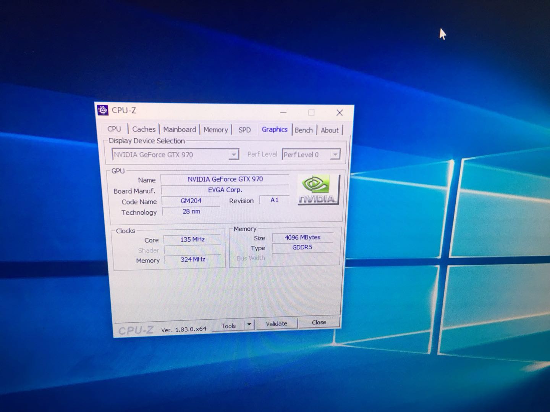
Task: Click the Ver. 1.83.0.x64 version text
Action: pyautogui.click(x=184, y=329)
